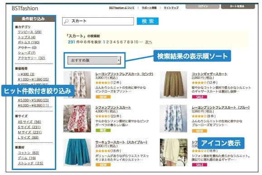This screenshot has height=175, width=262.
Task: Filter by Mサイズ (231)
Action: click(30, 132)
